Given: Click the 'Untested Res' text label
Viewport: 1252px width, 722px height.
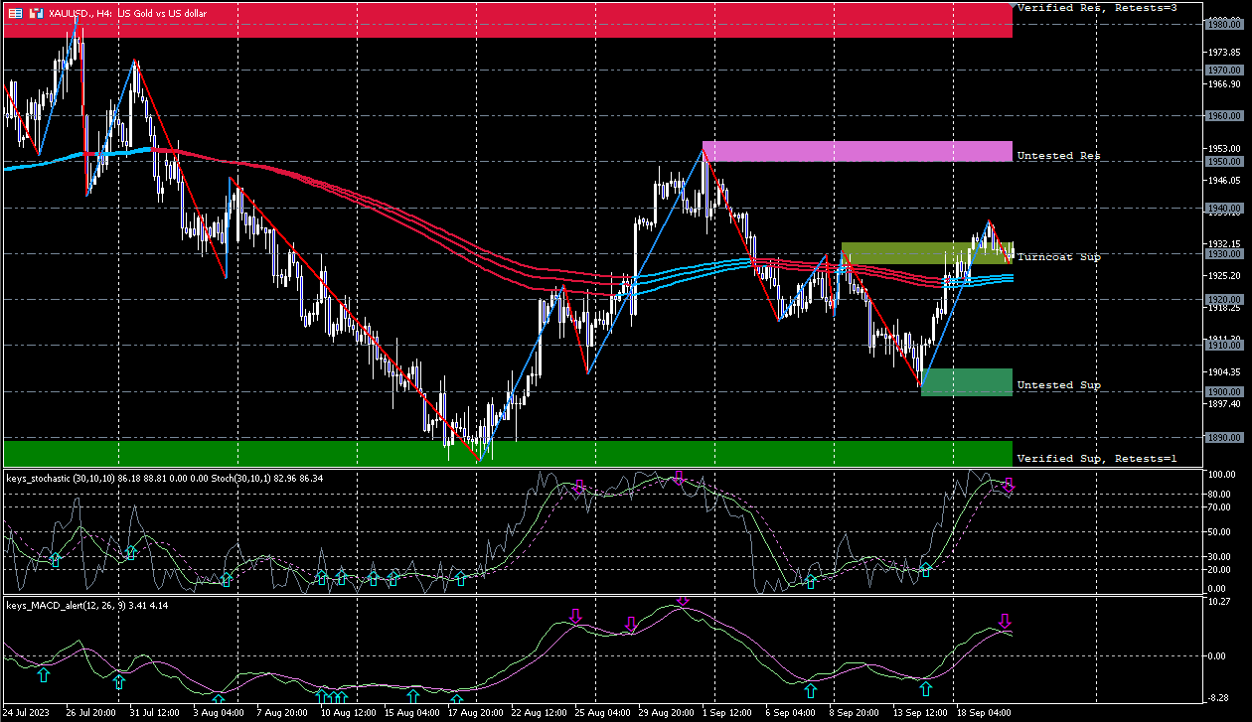Looking at the screenshot, I should pyautogui.click(x=1058, y=156).
